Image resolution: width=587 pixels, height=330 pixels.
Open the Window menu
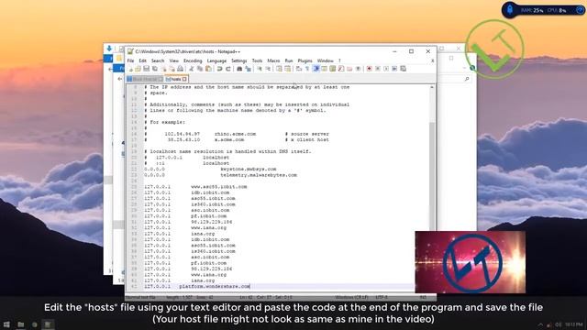click(x=325, y=60)
